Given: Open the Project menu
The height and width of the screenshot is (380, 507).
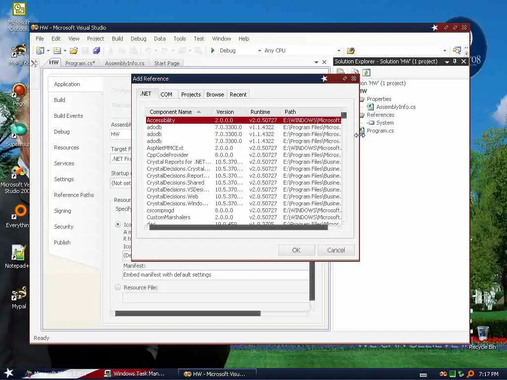Looking at the screenshot, I should [x=96, y=39].
